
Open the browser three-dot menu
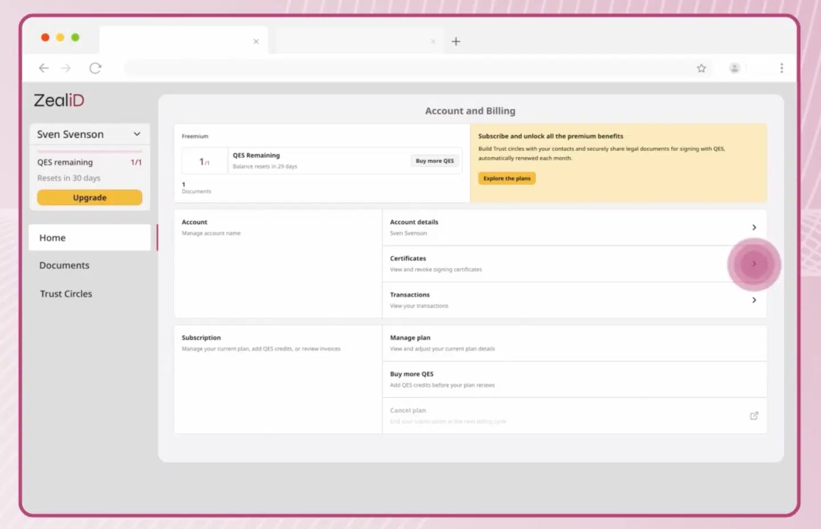click(782, 68)
